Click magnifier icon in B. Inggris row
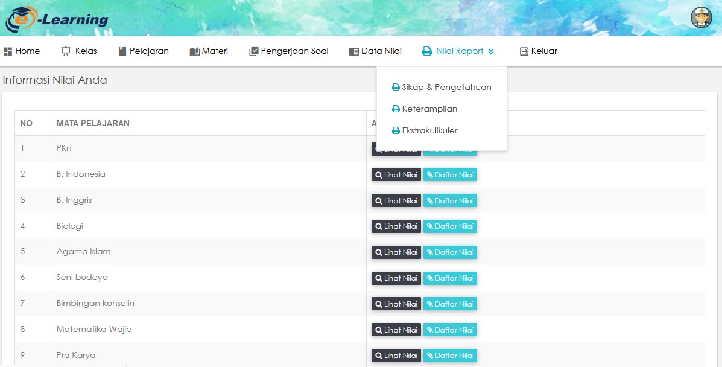The image size is (722, 367). pyautogui.click(x=379, y=200)
